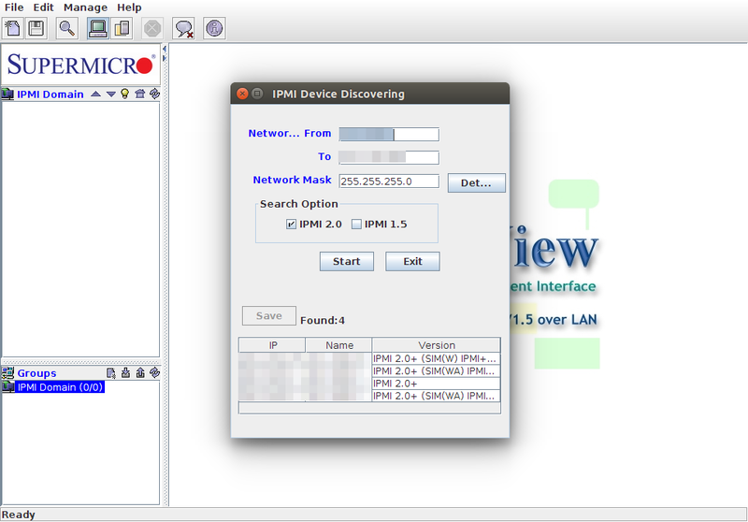The width and height of the screenshot is (748, 522).
Task: Open the Manage menu
Action: tap(85, 7)
